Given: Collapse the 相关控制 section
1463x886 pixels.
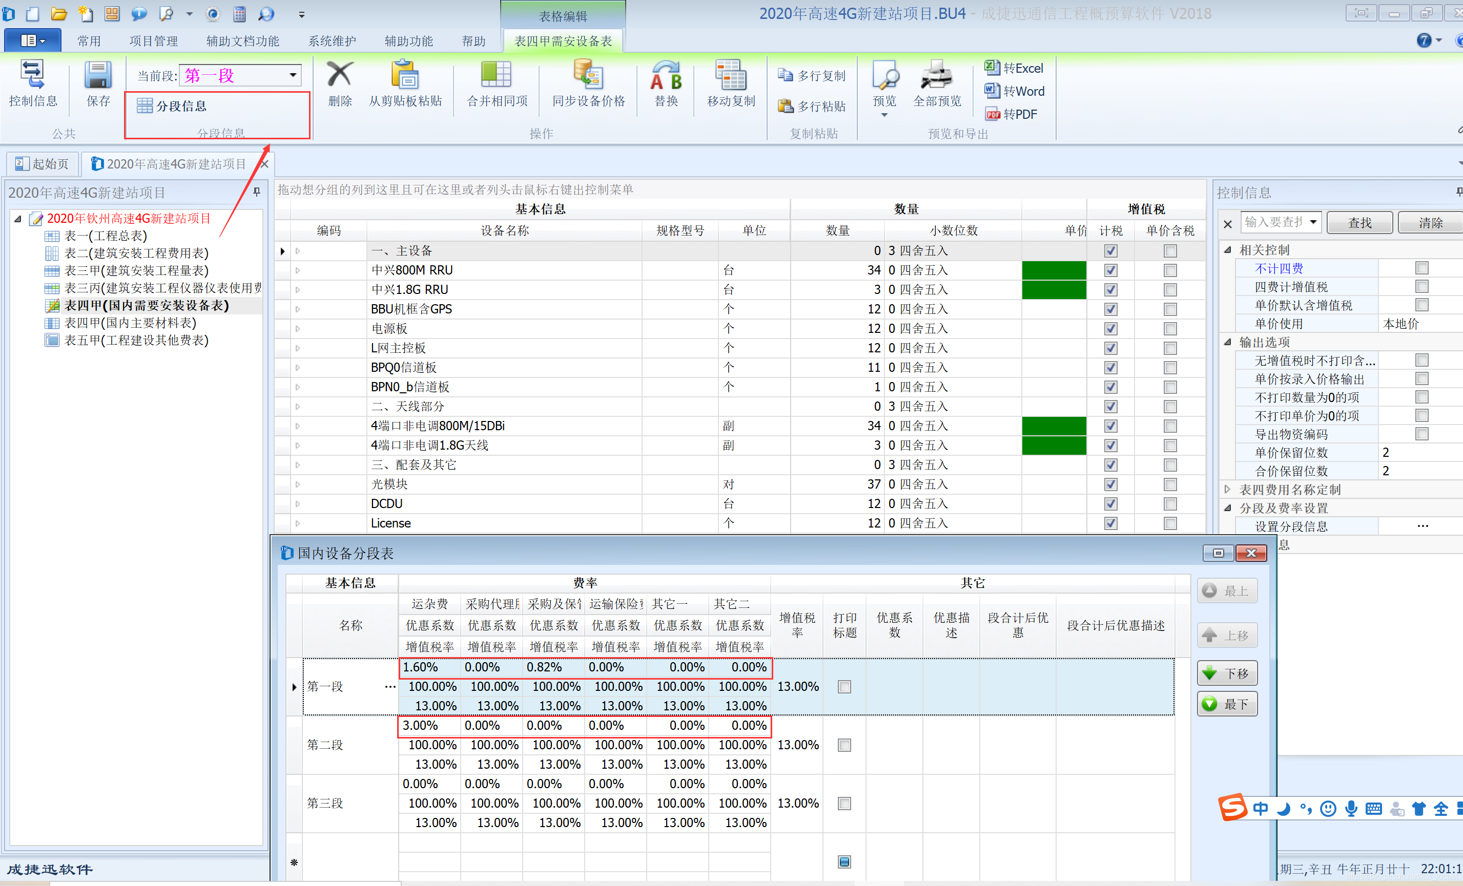Looking at the screenshot, I should [x=1227, y=250].
